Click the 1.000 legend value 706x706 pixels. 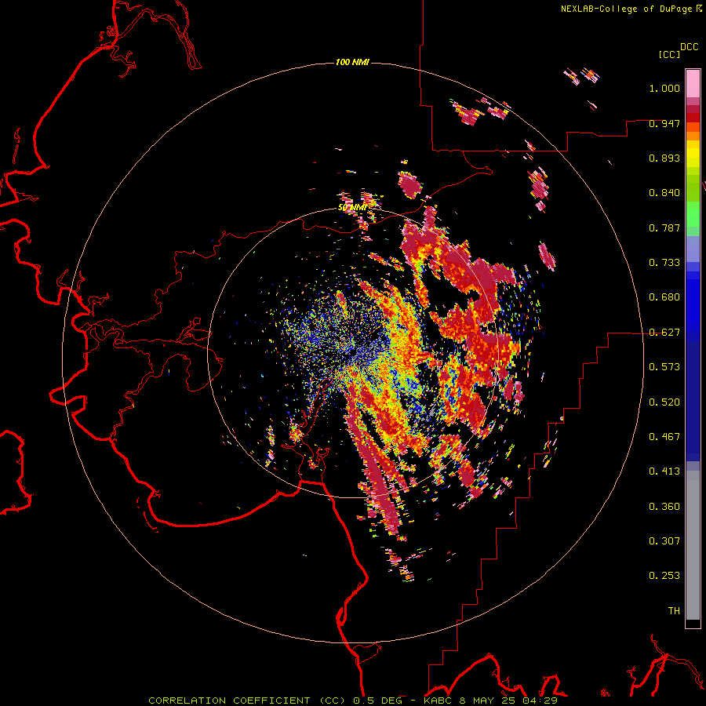coord(664,88)
